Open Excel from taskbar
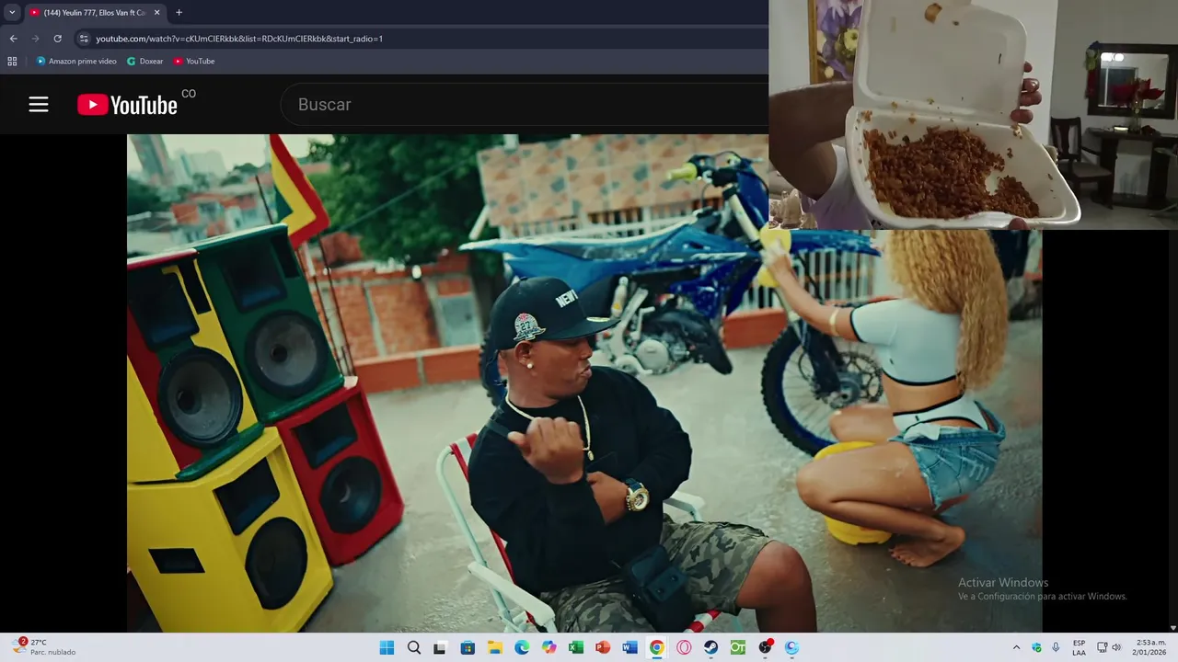This screenshot has width=1178, height=662. (x=575, y=647)
